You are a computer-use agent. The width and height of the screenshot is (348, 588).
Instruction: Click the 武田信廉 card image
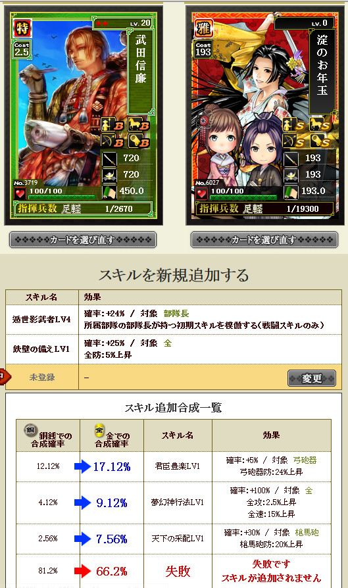[84, 116]
